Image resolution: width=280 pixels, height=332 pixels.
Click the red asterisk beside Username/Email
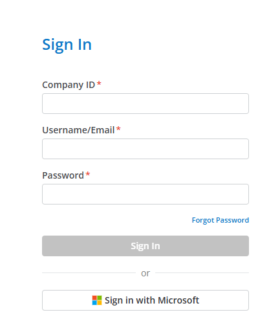click(118, 129)
